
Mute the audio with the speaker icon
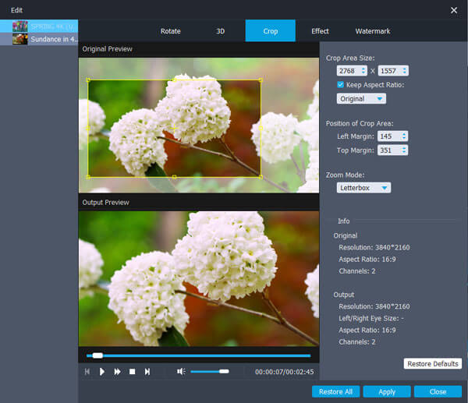click(181, 371)
